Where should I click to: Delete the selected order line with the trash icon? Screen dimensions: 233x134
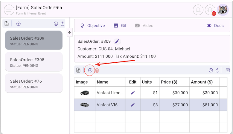(97, 70)
